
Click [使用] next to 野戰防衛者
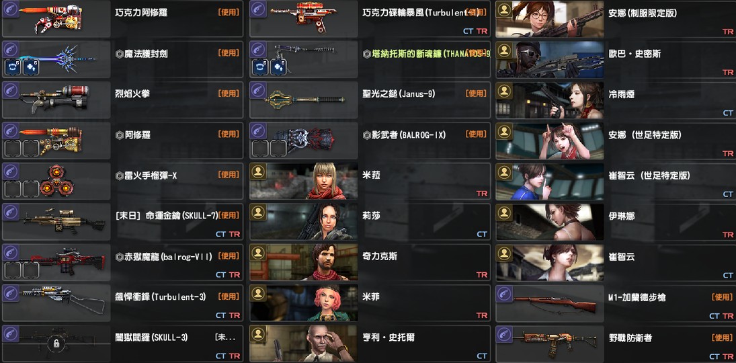click(x=722, y=337)
